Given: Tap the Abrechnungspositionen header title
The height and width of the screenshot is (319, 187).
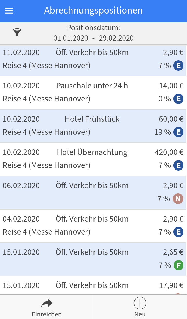Looking at the screenshot, I should coord(93,11).
